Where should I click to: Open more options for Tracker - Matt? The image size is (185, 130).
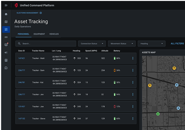click(133, 58)
